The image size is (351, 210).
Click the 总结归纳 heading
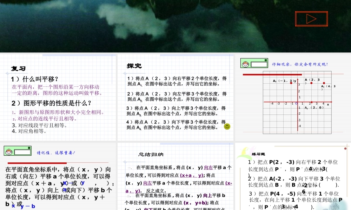151,154
